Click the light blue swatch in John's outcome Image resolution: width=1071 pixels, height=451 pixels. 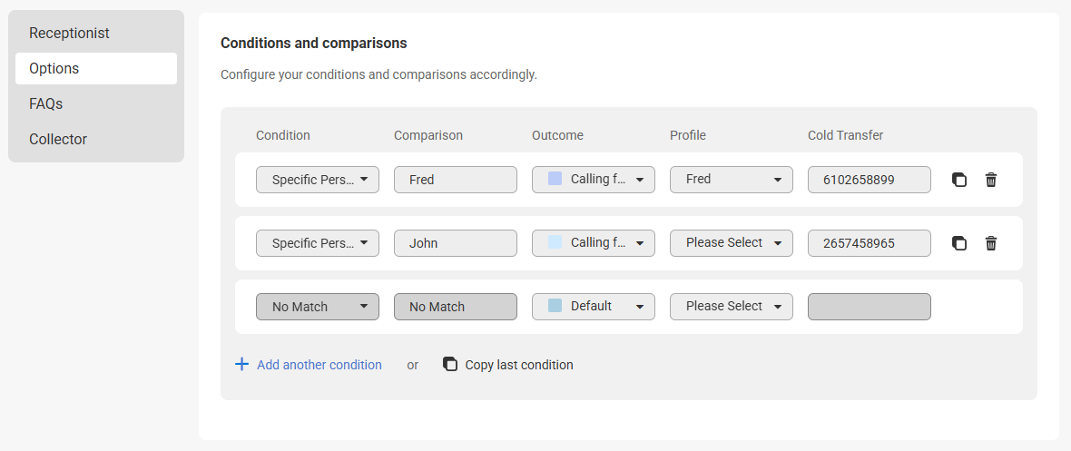click(x=555, y=242)
